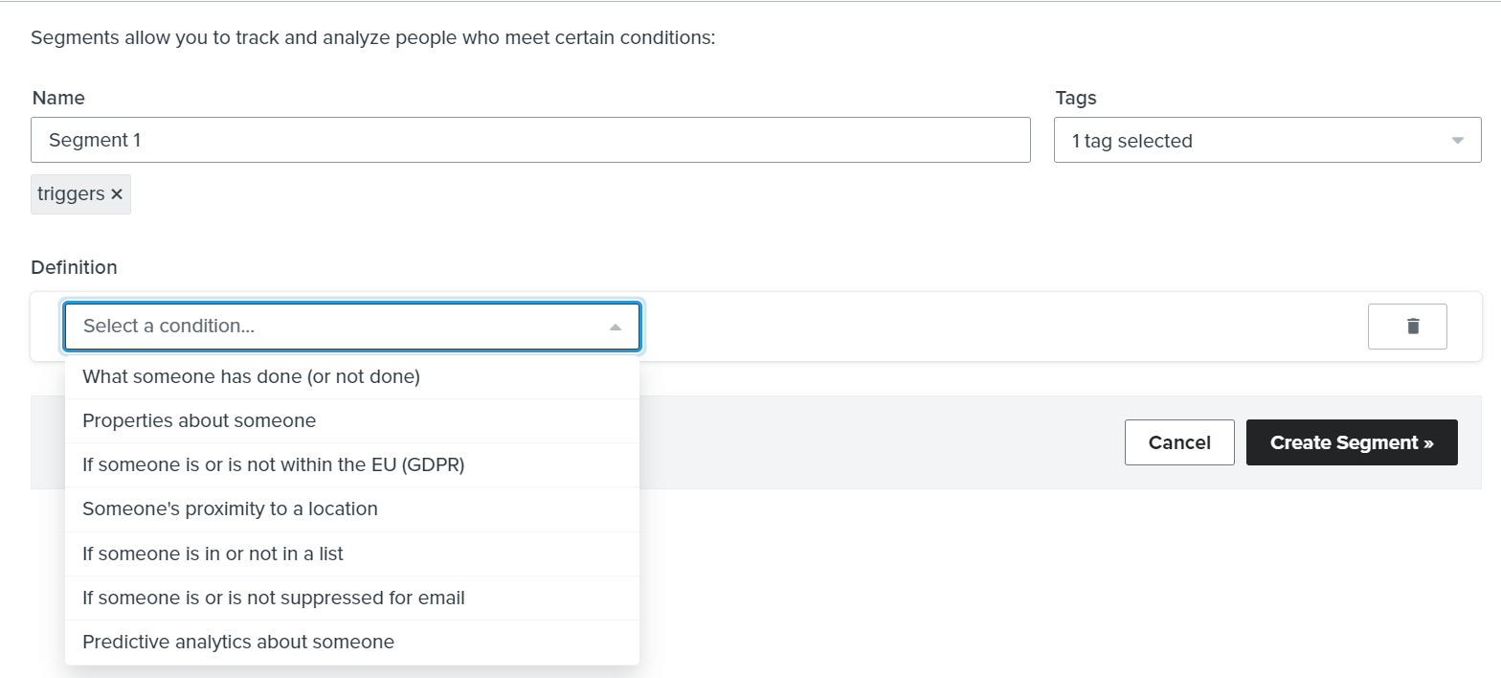Image resolution: width=1501 pixels, height=678 pixels.
Task: Open the Tags dropdown arrow
Action: [x=1457, y=141]
